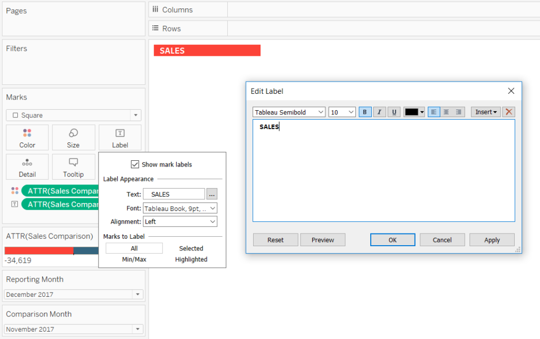The width and height of the screenshot is (540, 339).
Task: Click the Preview button in Edit Label
Action: click(x=322, y=239)
